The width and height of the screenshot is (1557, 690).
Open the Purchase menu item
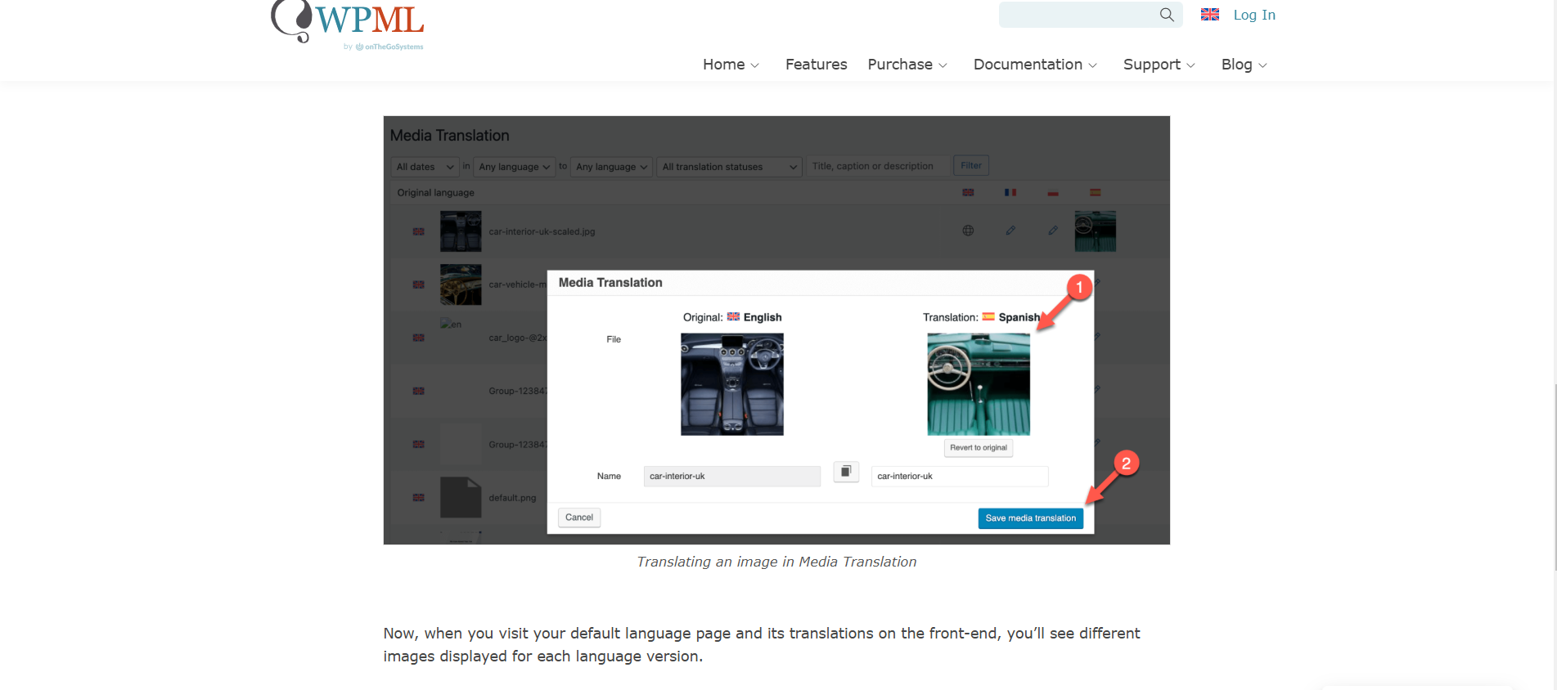coord(900,65)
